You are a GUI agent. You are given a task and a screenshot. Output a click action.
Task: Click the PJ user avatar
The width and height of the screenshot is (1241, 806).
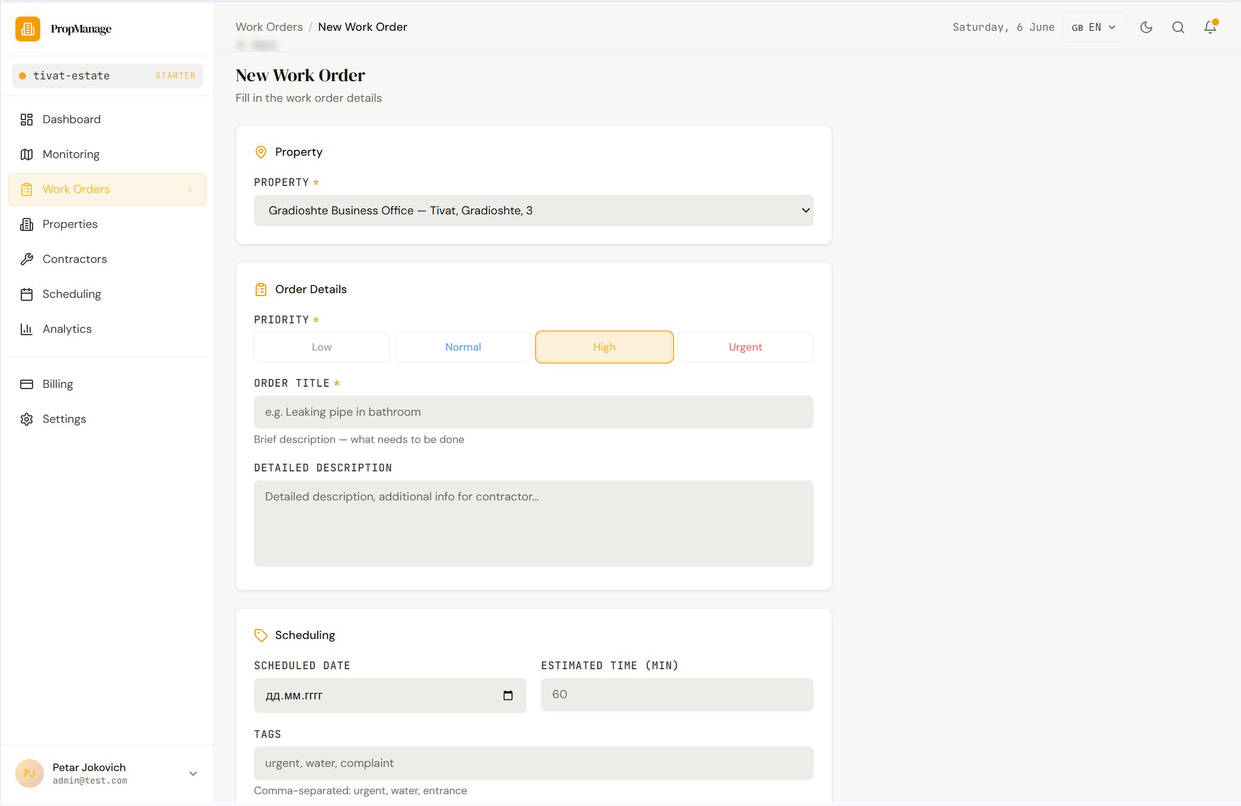click(30, 773)
